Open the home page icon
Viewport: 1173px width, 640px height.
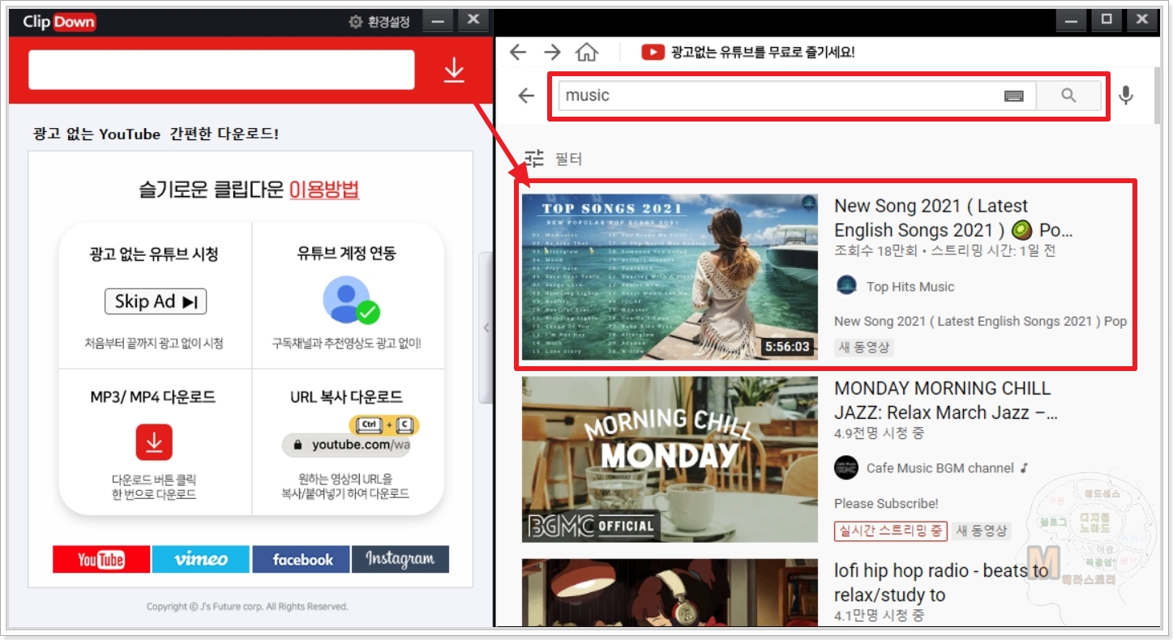coord(586,53)
